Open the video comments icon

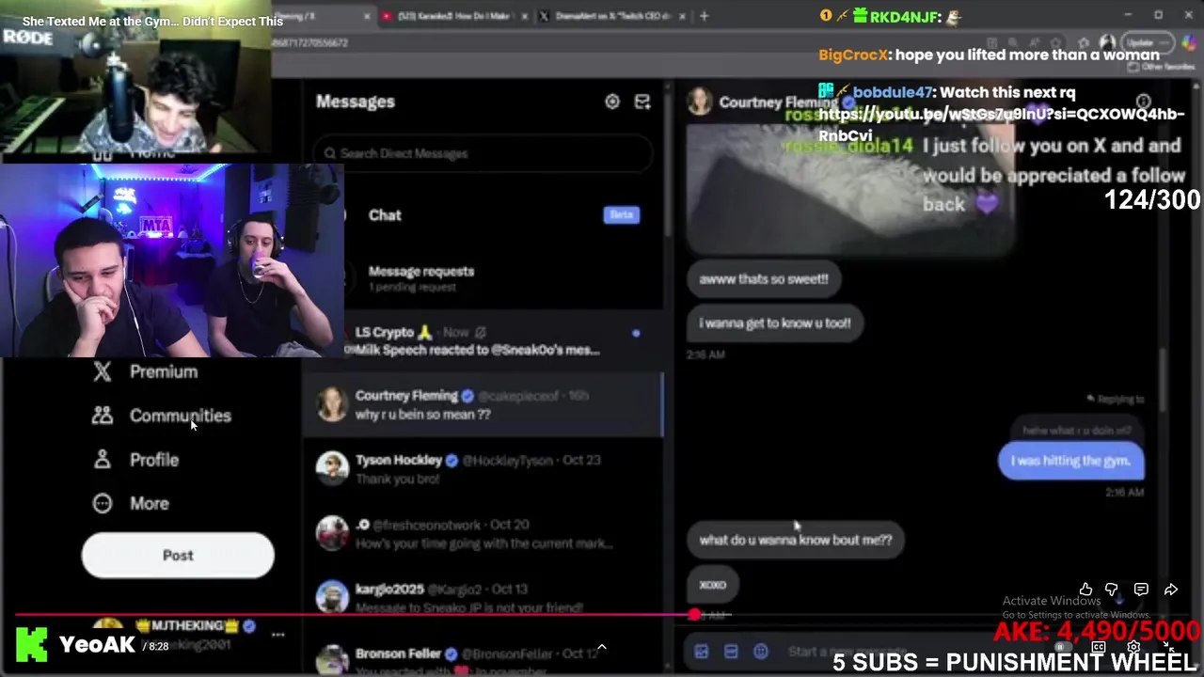pos(1141,590)
